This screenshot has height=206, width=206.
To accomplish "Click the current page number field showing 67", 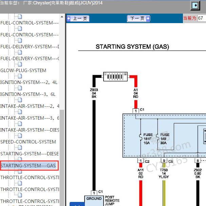I will pyautogui.click(x=202, y=18).
